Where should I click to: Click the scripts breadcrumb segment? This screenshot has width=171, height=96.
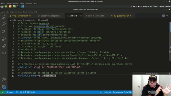(x=13, y=20)
